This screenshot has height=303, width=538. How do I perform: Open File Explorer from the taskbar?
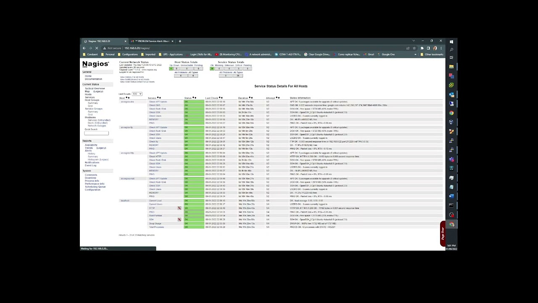[x=451, y=66]
